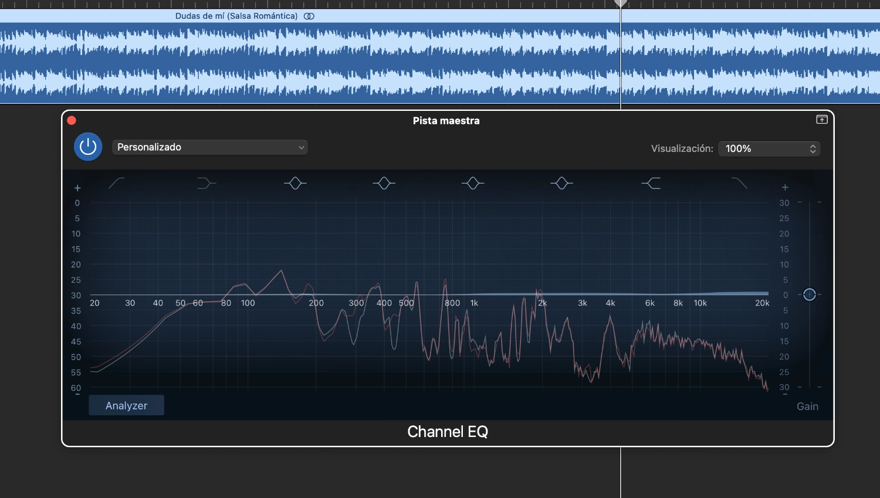Click the 100 frequency label

pos(248,303)
